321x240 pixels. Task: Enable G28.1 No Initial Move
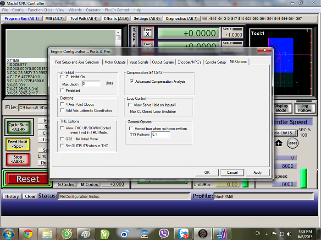tap(62, 139)
